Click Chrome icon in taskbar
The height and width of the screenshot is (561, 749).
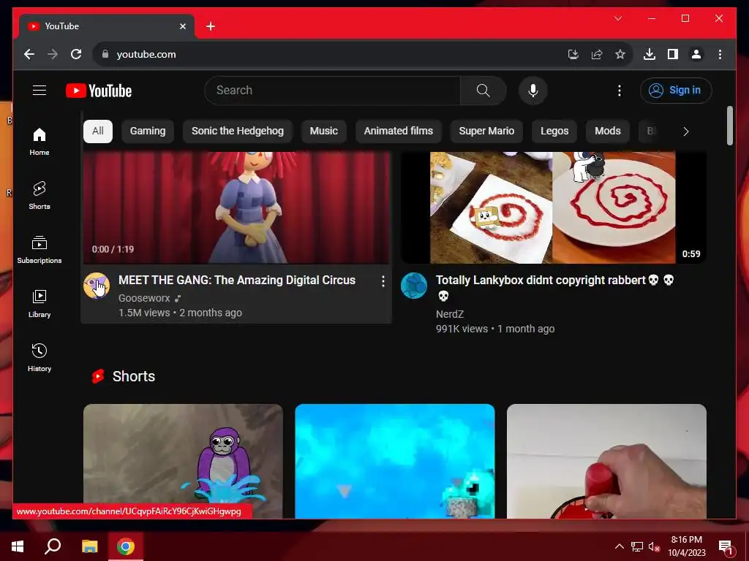point(126,546)
